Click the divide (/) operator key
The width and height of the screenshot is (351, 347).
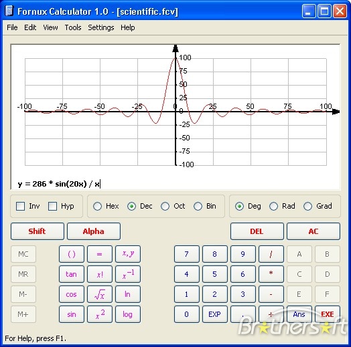click(x=271, y=254)
